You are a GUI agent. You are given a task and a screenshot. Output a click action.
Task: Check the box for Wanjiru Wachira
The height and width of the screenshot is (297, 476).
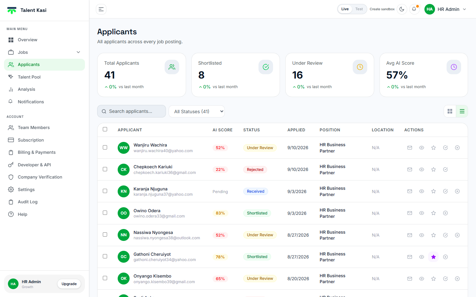click(105, 148)
